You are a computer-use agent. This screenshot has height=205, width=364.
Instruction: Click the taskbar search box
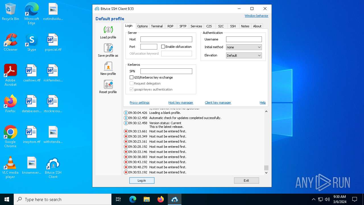[63, 199]
